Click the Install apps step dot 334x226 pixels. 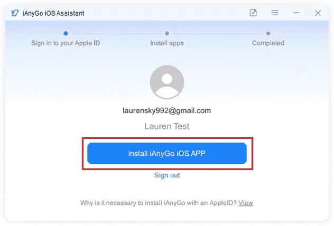point(167,33)
